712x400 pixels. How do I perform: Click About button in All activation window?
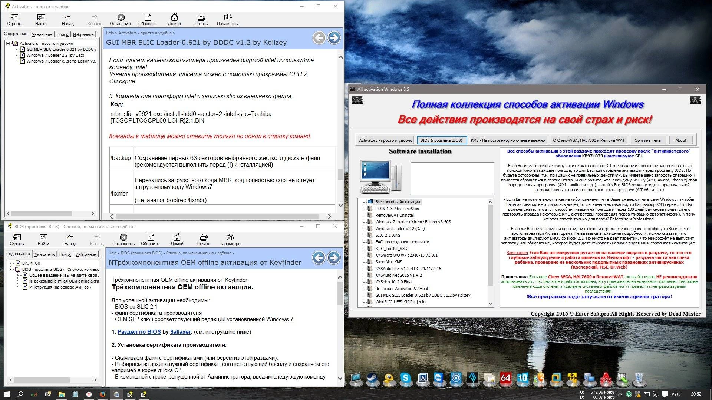click(680, 140)
